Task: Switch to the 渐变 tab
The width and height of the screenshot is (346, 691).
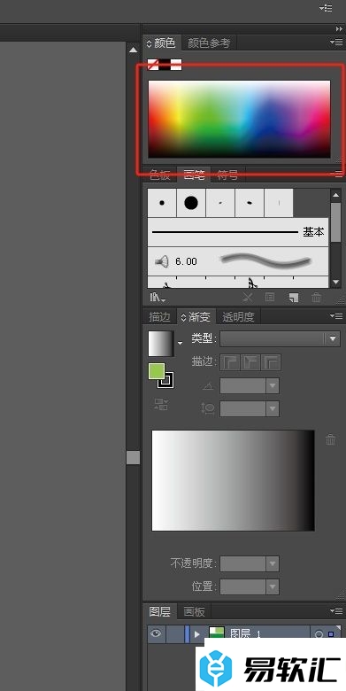Action: click(x=196, y=316)
